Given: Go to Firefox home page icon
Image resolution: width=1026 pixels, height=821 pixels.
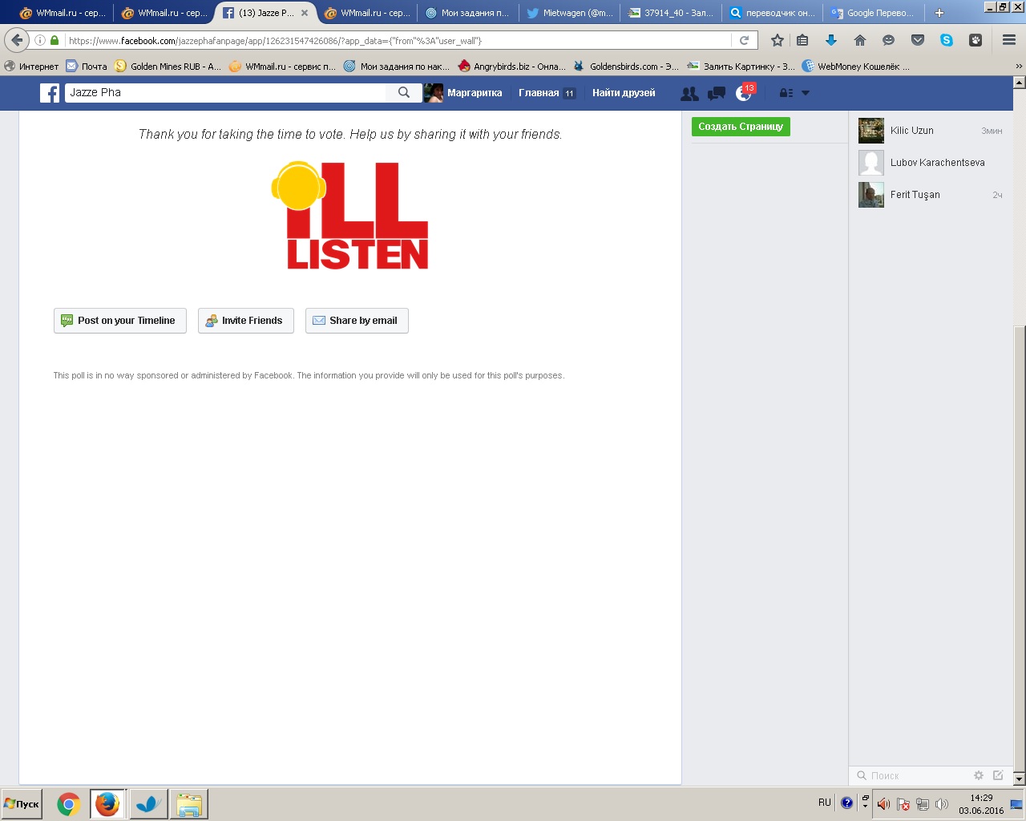Looking at the screenshot, I should [860, 40].
